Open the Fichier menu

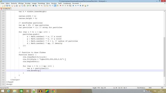[x=3, y=3]
